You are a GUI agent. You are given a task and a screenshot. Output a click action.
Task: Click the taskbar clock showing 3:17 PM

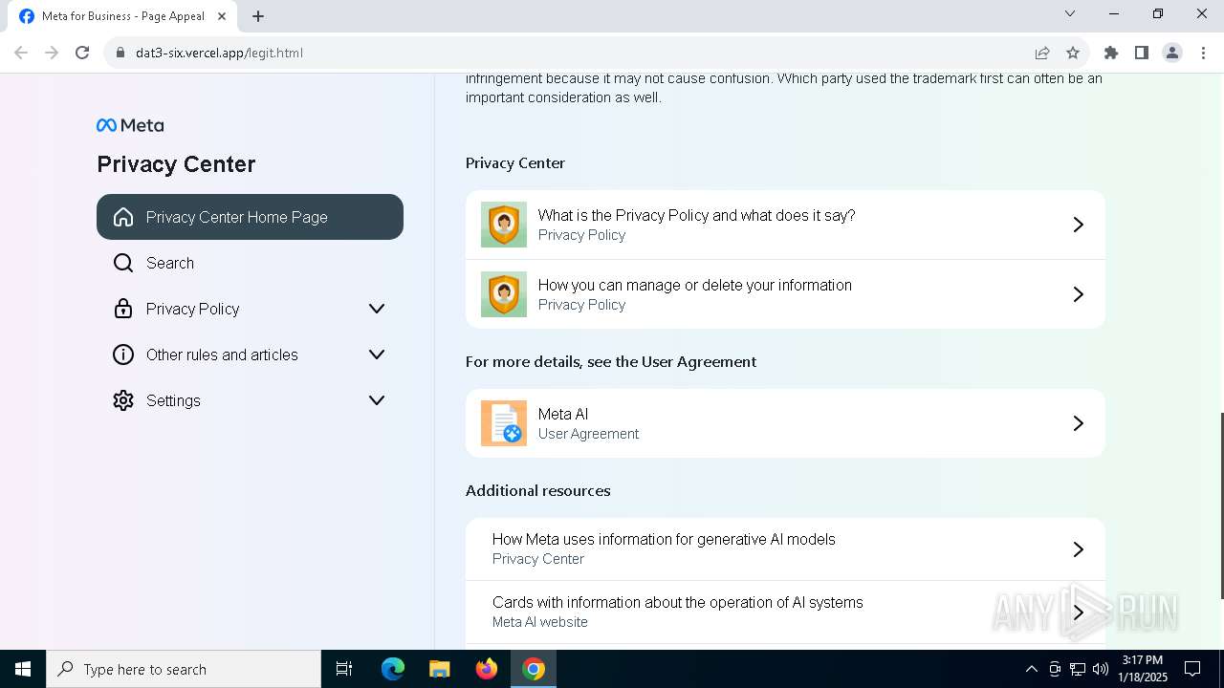(x=1142, y=669)
